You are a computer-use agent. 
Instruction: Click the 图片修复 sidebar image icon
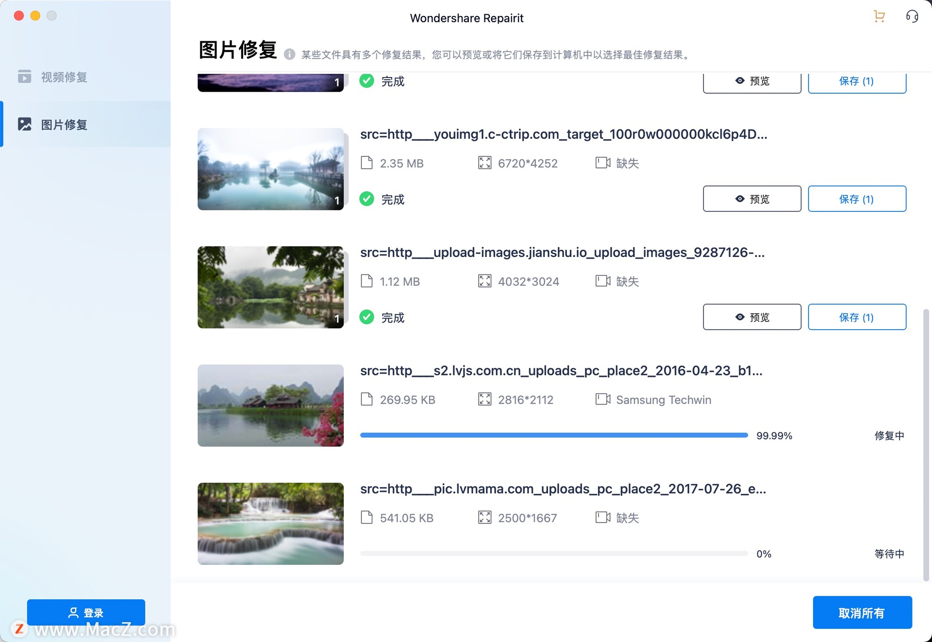(x=24, y=124)
